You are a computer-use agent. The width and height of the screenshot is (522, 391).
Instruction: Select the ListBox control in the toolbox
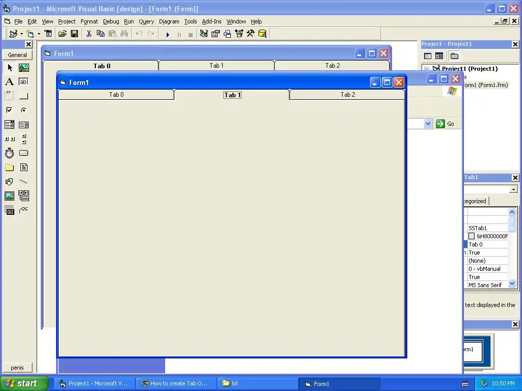coord(23,125)
